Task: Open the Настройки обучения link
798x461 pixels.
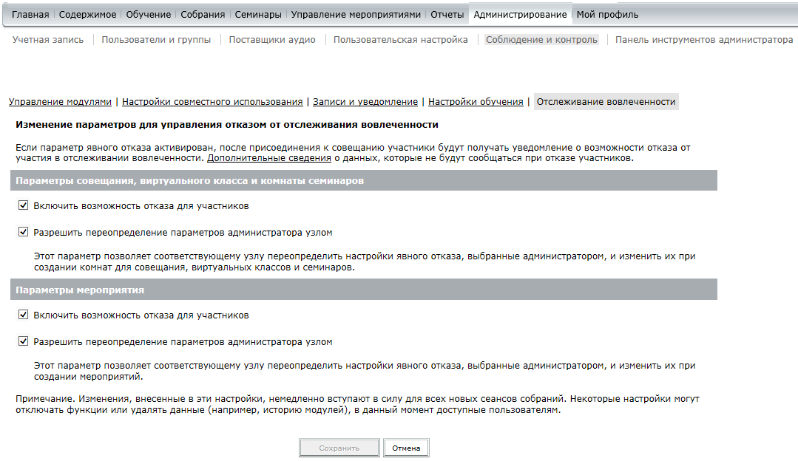Action: [476, 102]
